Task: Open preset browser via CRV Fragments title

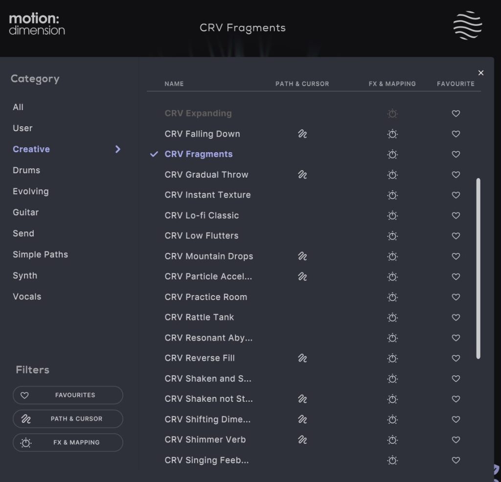Action: click(x=242, y=28)
